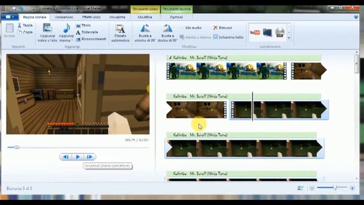Open help via the top-right icon
This screenshot has width=364, height=205.
356,17
